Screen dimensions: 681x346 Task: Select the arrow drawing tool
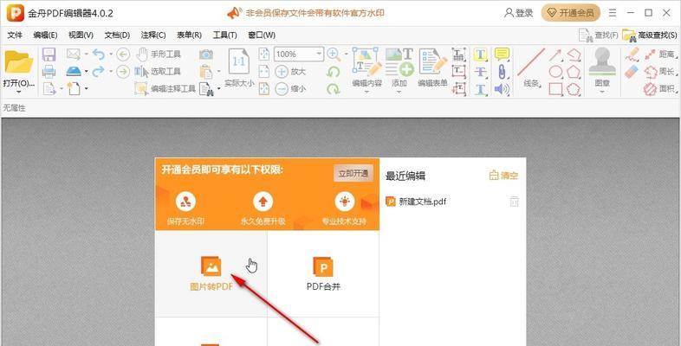[x=555, y=54]
